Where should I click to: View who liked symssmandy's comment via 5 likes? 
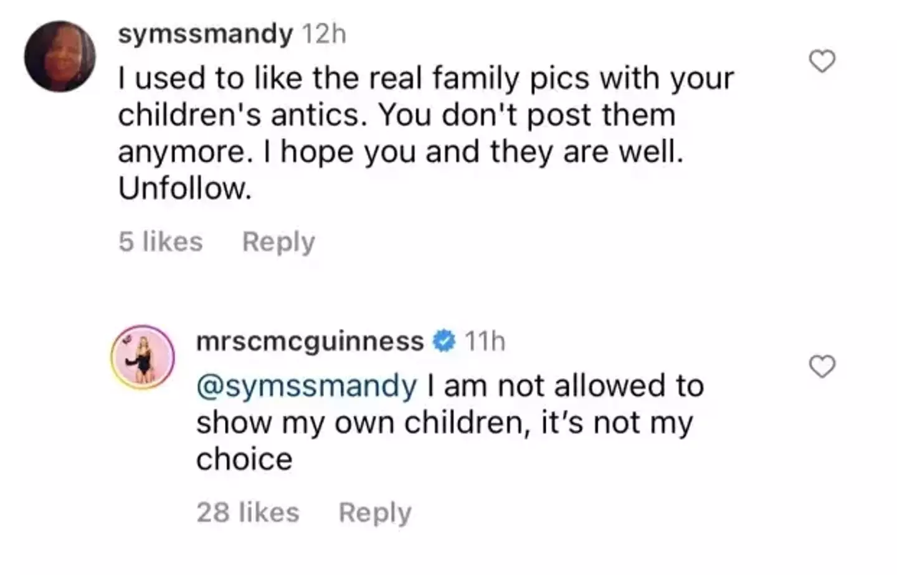[x=161, y=242]
